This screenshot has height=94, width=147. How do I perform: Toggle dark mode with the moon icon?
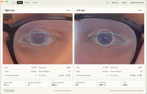108,3
